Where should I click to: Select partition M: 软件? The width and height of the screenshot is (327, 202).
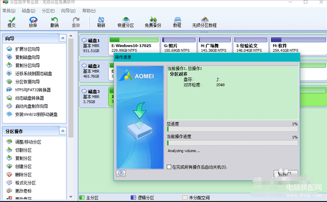[298, 45]
